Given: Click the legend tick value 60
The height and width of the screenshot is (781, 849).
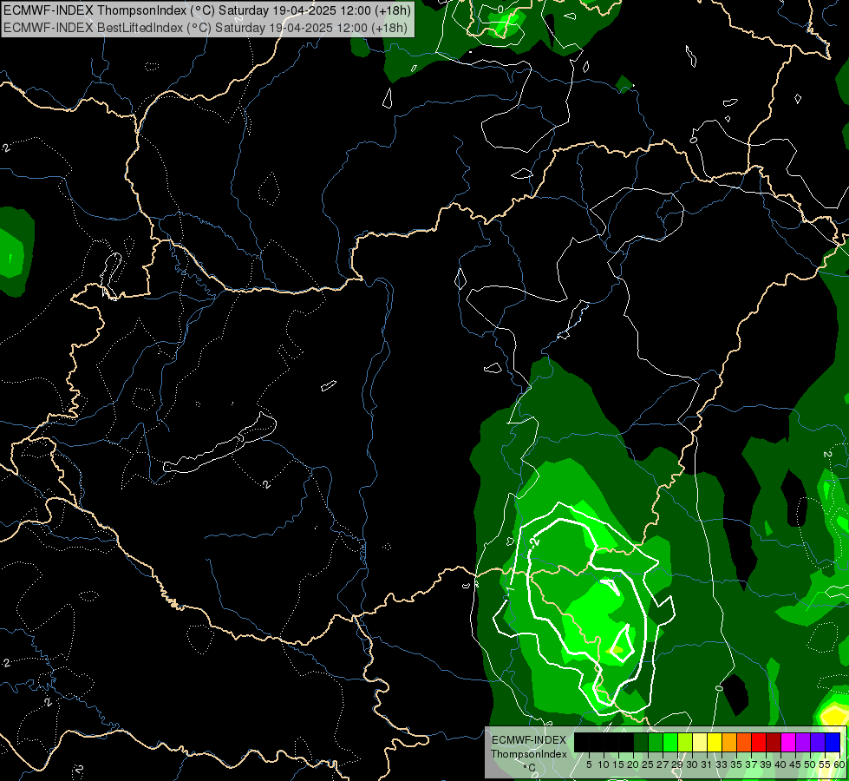Looking at the screenshot, I should point(839,765).
